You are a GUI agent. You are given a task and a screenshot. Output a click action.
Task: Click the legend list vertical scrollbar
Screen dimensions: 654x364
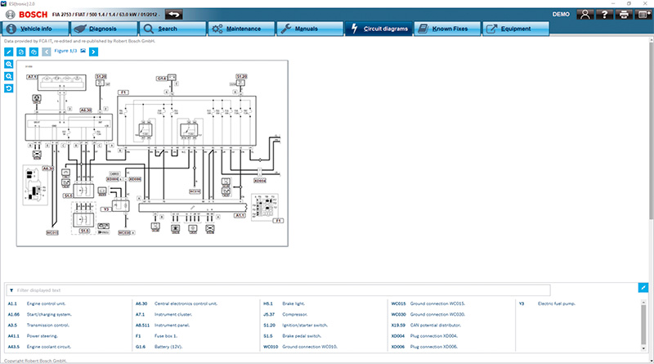(x=643, y=325)
